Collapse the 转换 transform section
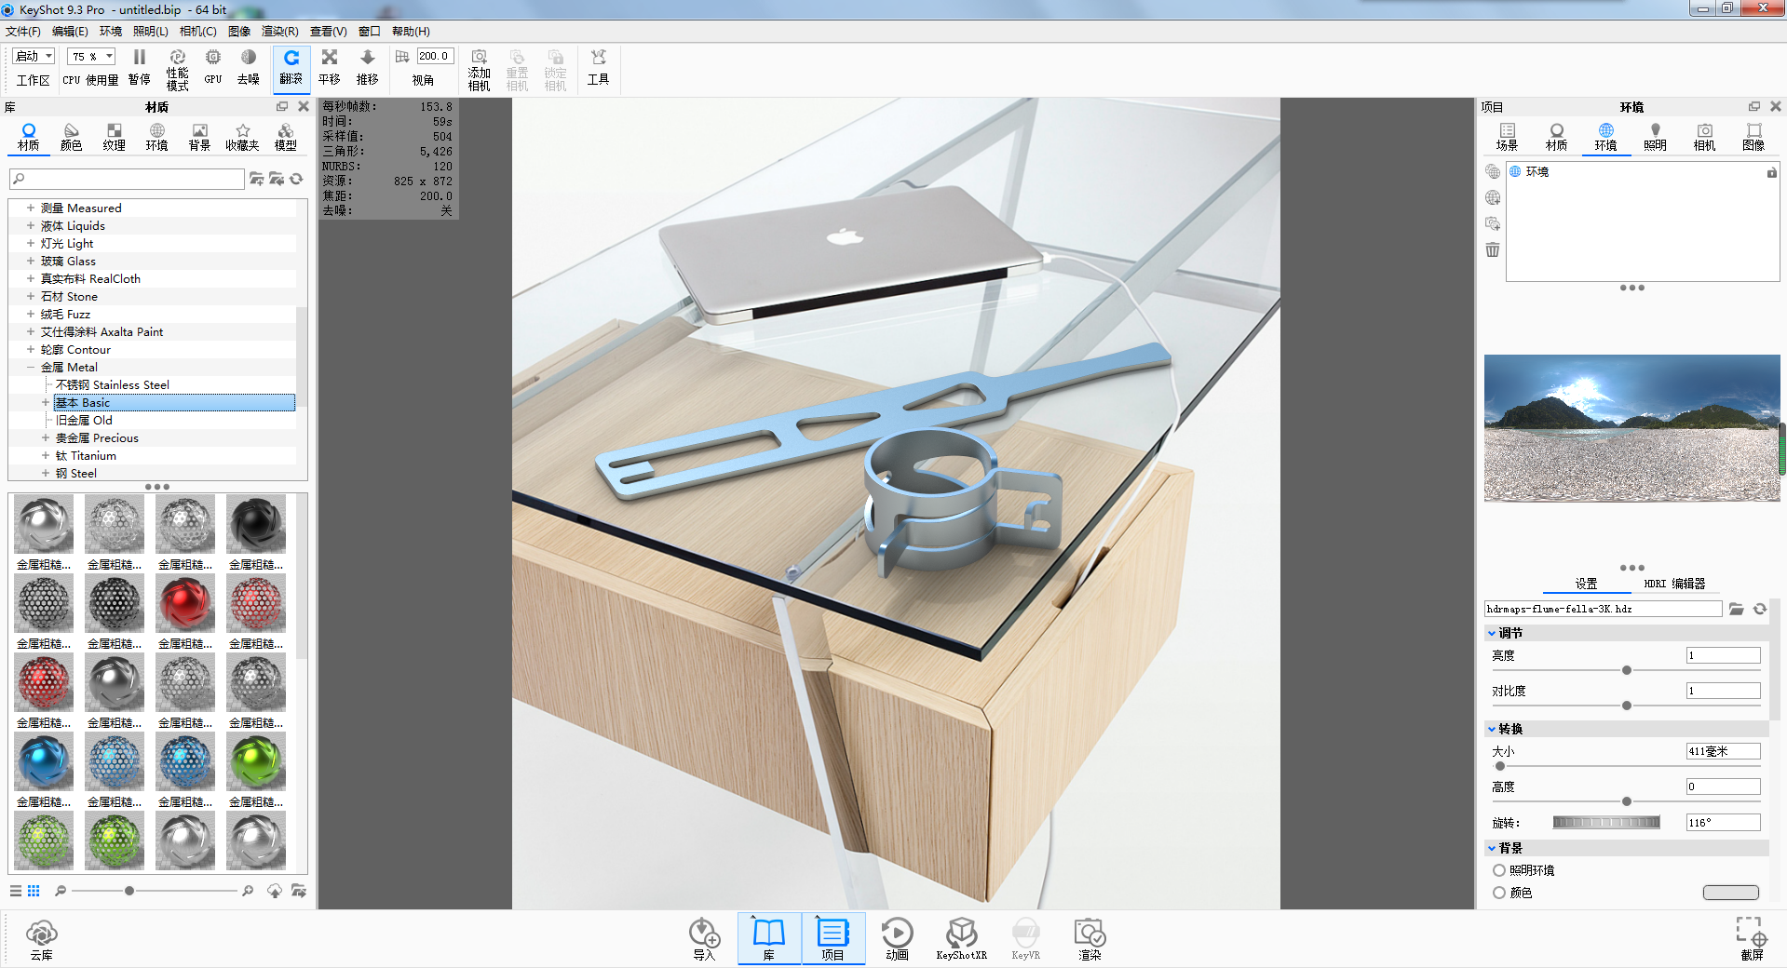The image size is (1787, 968). tap(1492, 729)
